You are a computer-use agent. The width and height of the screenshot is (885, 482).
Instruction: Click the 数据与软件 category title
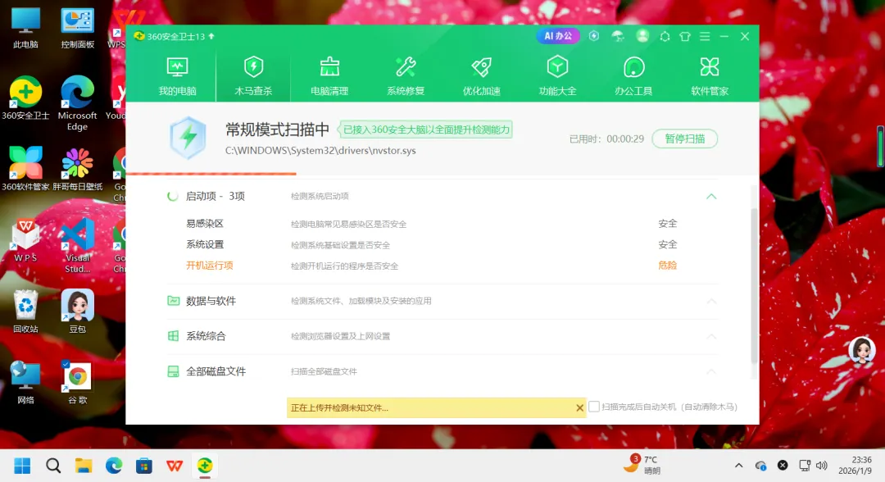(x=211, y=301)
